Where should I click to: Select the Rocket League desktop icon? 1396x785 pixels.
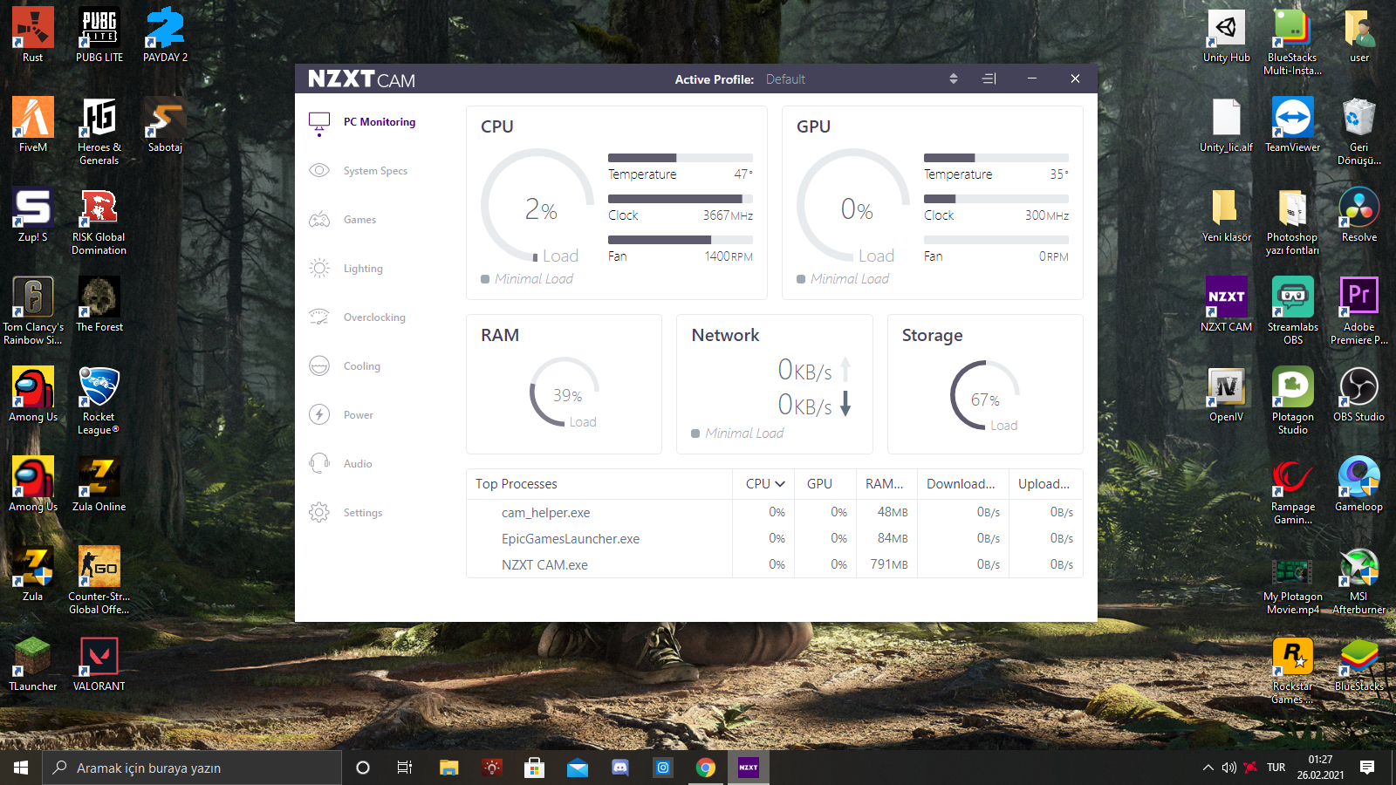99,400
